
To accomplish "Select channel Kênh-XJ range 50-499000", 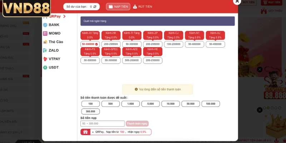I will (215, 44).
